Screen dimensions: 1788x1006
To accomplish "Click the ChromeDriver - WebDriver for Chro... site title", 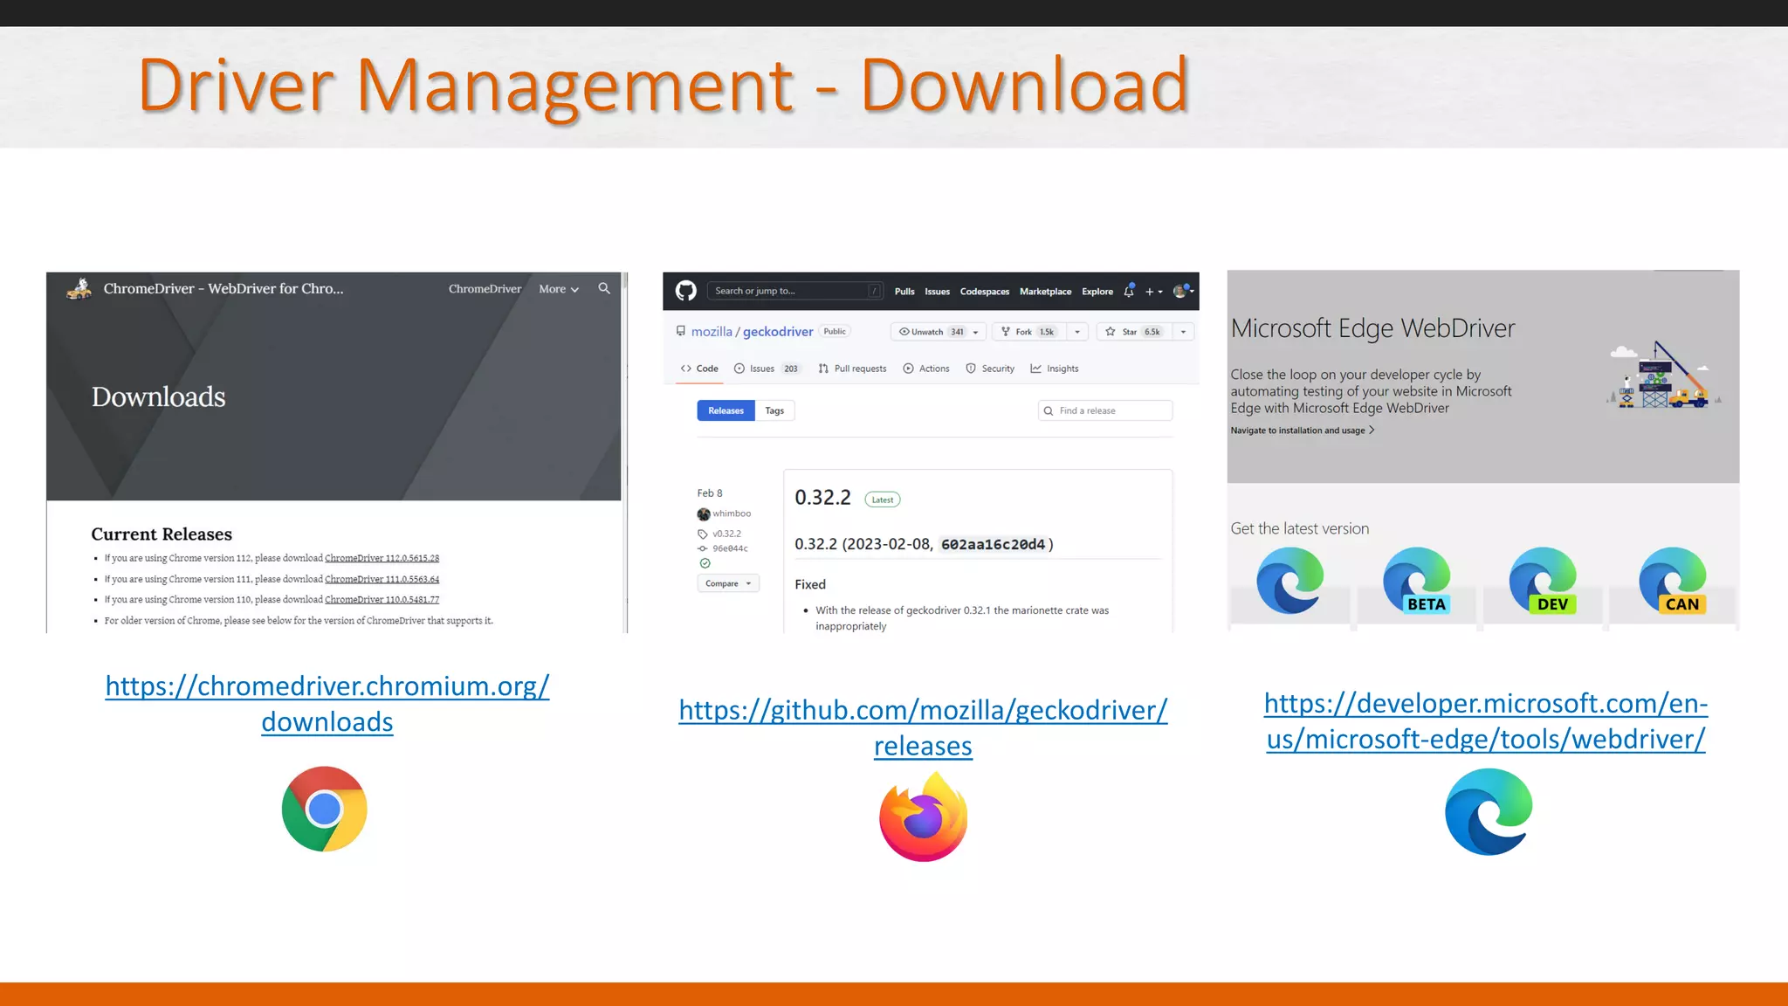I will [x=223, y=288].
